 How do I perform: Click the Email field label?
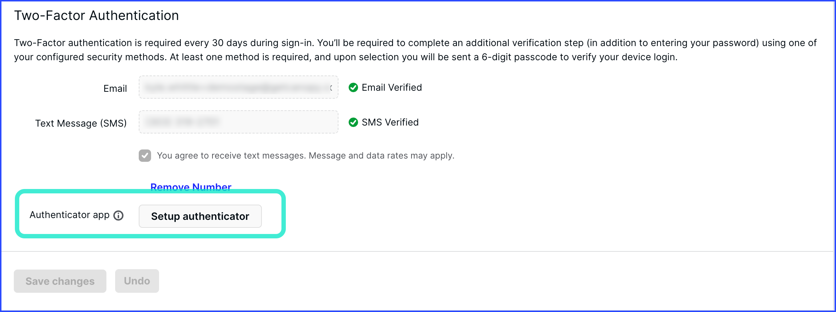tap(115, 89)
